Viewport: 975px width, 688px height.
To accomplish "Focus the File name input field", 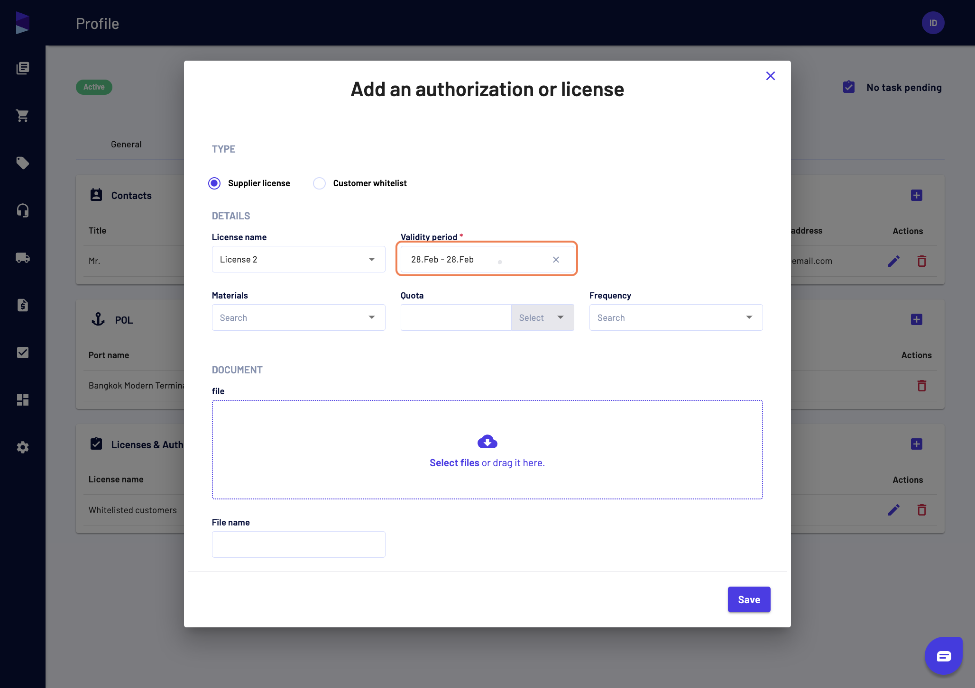I will coord(299,544).
